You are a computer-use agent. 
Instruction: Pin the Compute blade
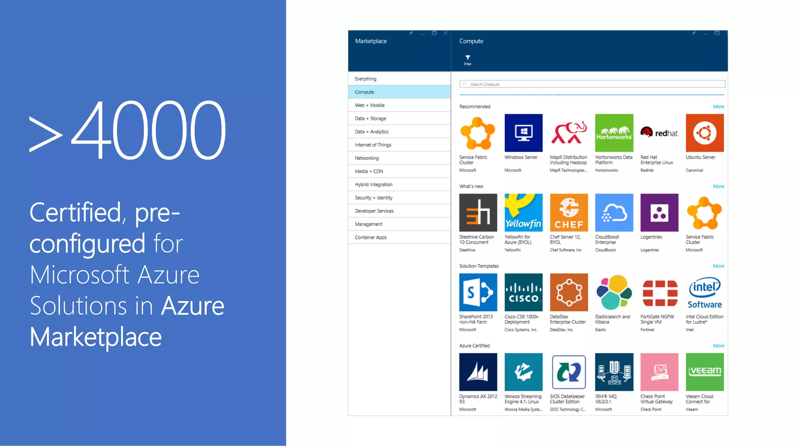pyautogui.click(x=694, y=33)
